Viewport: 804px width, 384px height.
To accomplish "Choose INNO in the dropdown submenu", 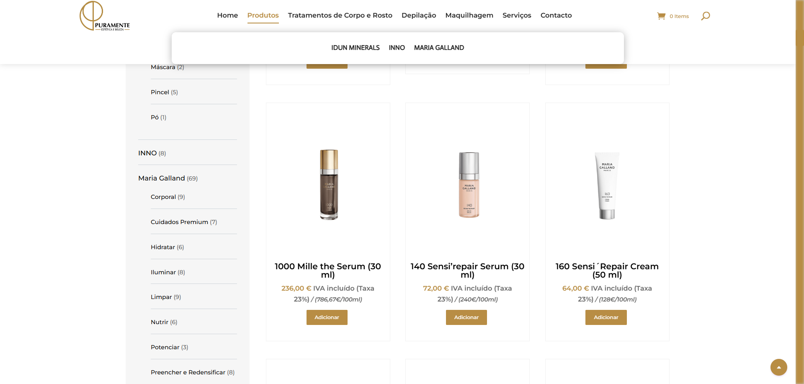I will pyautogui.click(x=397, y=48).
